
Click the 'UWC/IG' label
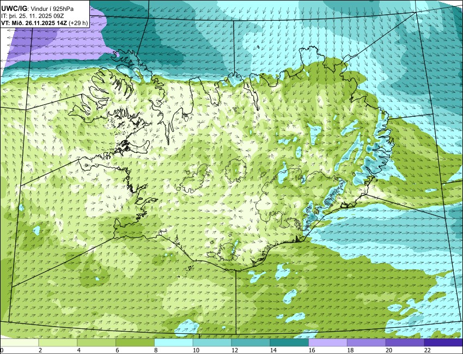pos(14,9)
